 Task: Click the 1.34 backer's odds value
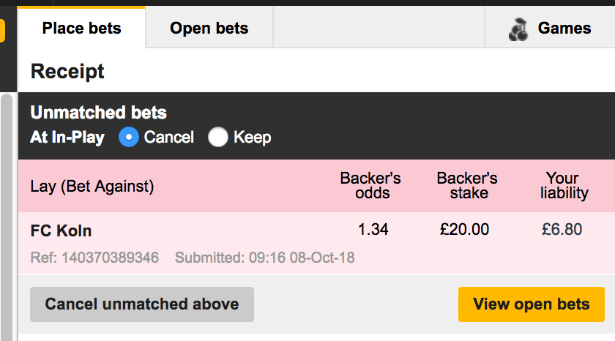coord(373,229)
